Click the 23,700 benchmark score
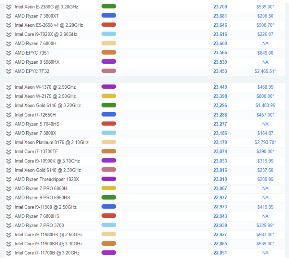This screenshot has height=258, width=289. [x=220, y=7]
